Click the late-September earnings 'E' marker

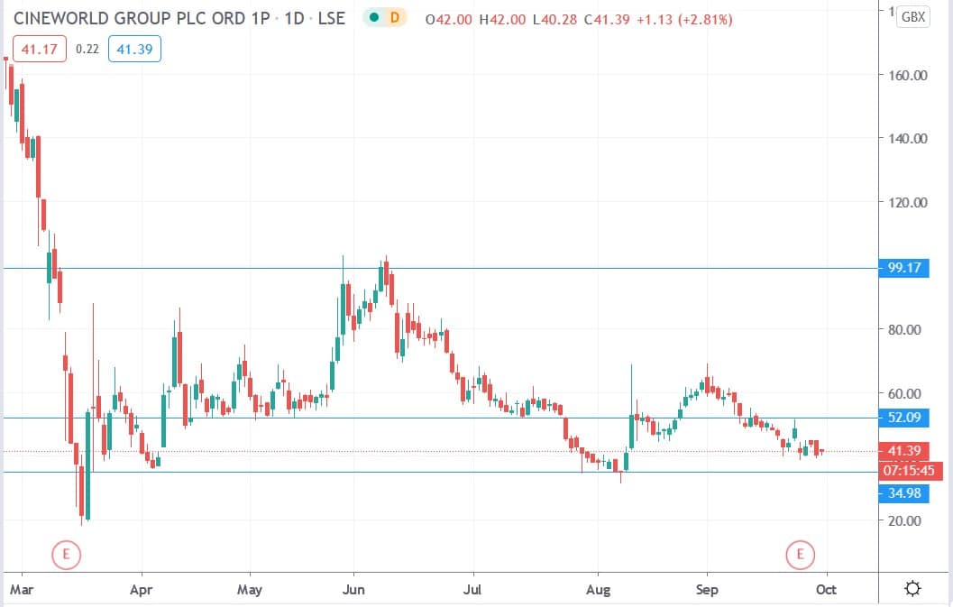(x=800, y=554)
